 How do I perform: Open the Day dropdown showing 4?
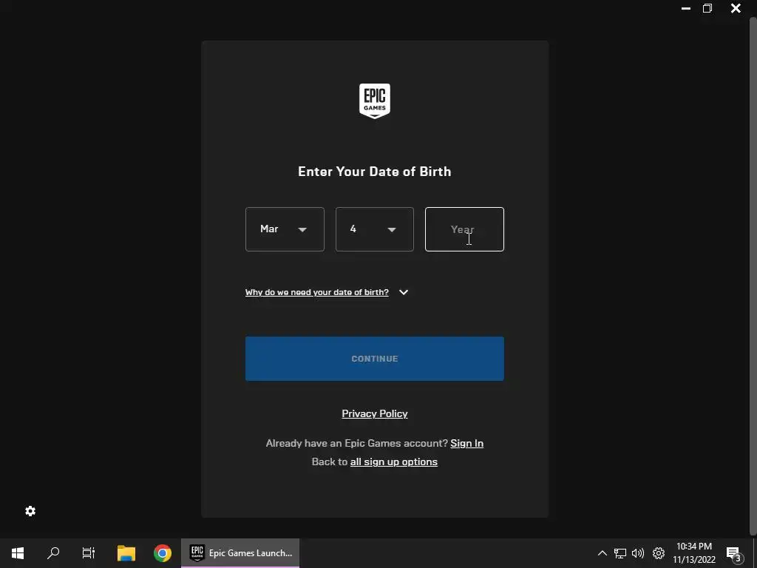[x=375, y=229]
